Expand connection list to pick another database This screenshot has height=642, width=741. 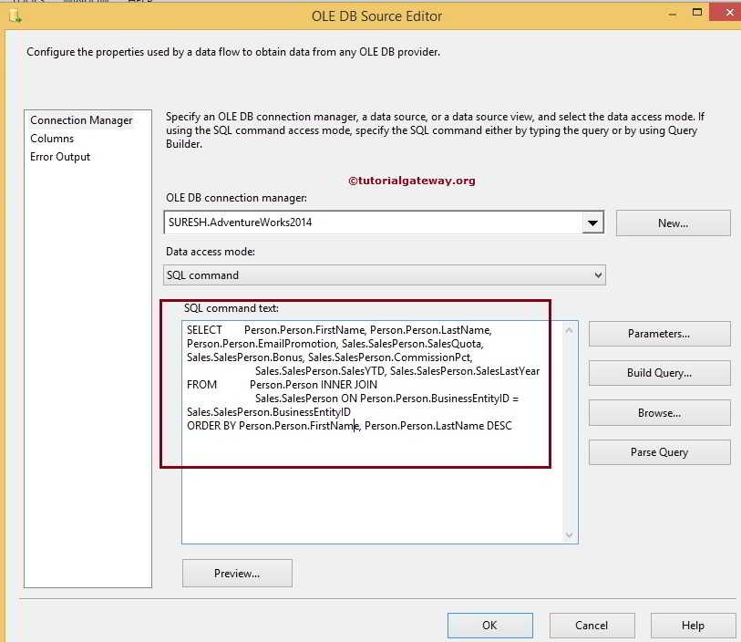tap(594, 222)
